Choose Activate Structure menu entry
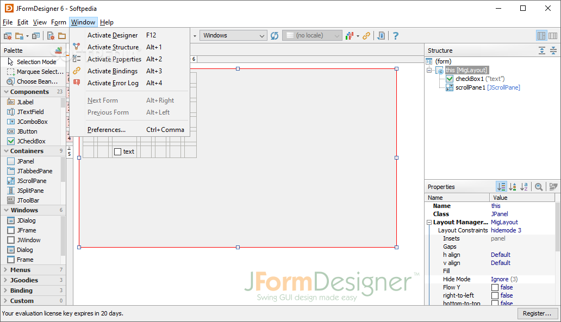The height and width of the screenshot is (322, 561). click(x=129, y=47)
